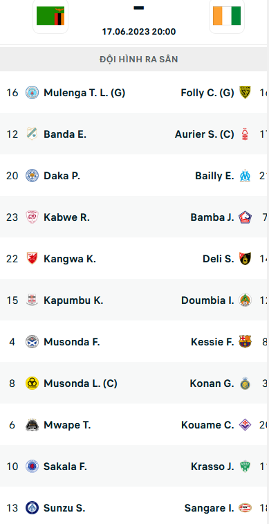
Task: Open player Mulenga T. L. (G)
Action: coord(84,93)
